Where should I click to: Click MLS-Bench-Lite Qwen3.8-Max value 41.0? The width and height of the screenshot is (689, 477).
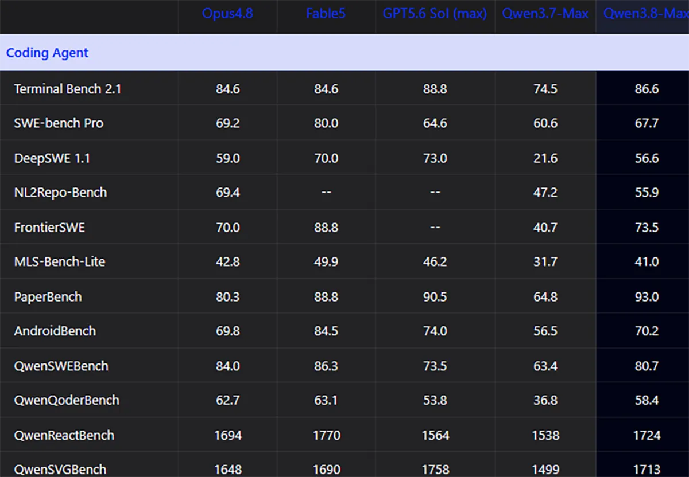click(647, 262)
